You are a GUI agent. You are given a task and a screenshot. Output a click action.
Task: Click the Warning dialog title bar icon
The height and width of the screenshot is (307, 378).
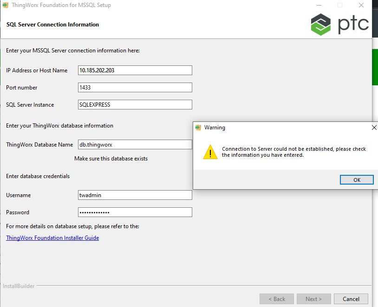pyautogui.click(x=198, y=127)
